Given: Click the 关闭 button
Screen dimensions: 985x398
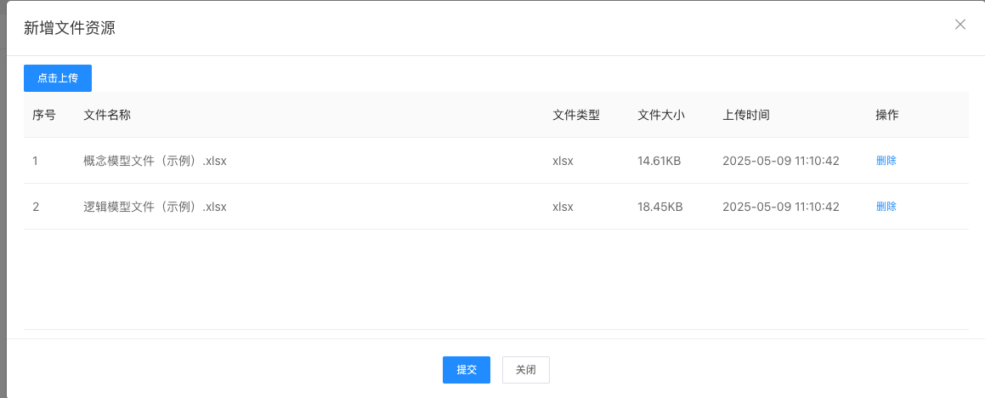Looking at the screenshot, I should [x=526, y=370].
